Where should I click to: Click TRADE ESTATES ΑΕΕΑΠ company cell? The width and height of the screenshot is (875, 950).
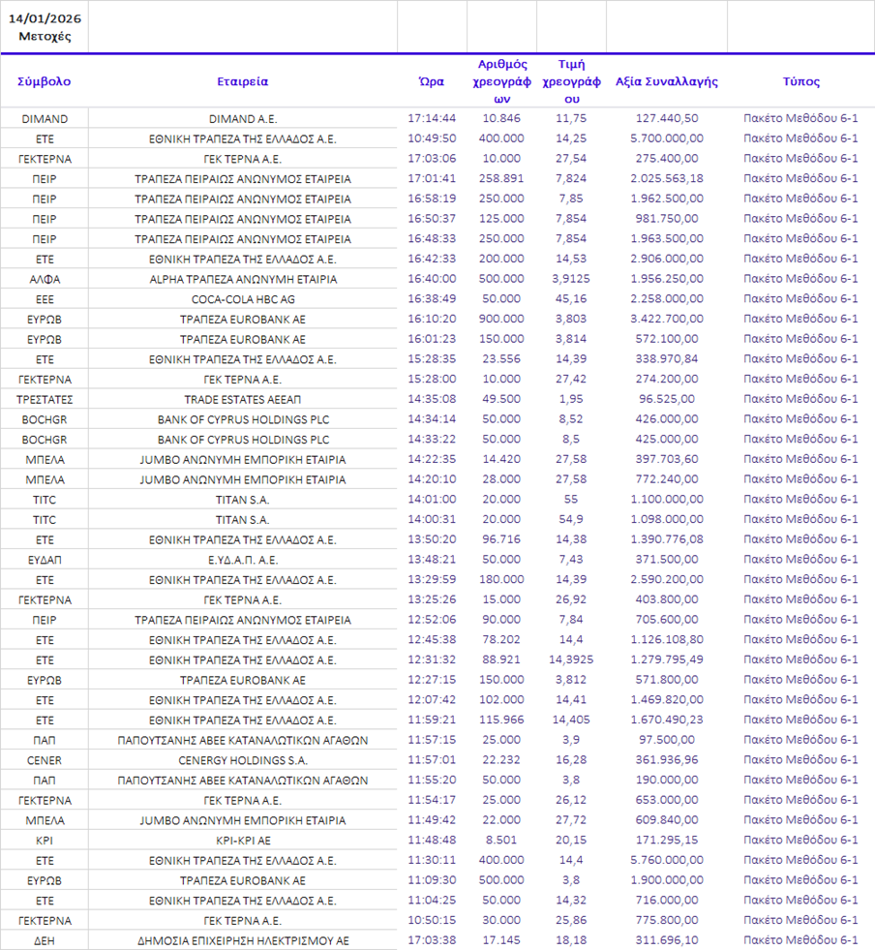point(243,399)
